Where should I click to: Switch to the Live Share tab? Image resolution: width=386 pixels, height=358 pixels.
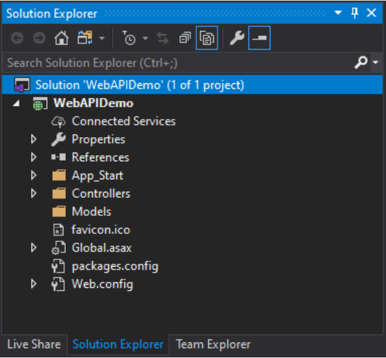tap(34, 344)
